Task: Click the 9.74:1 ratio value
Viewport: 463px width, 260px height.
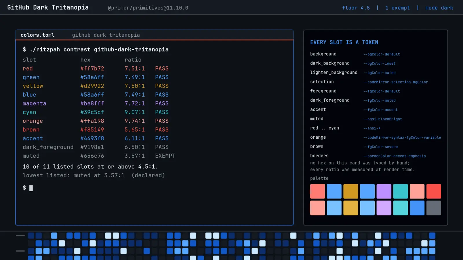Action: click(x=135, y=121)
